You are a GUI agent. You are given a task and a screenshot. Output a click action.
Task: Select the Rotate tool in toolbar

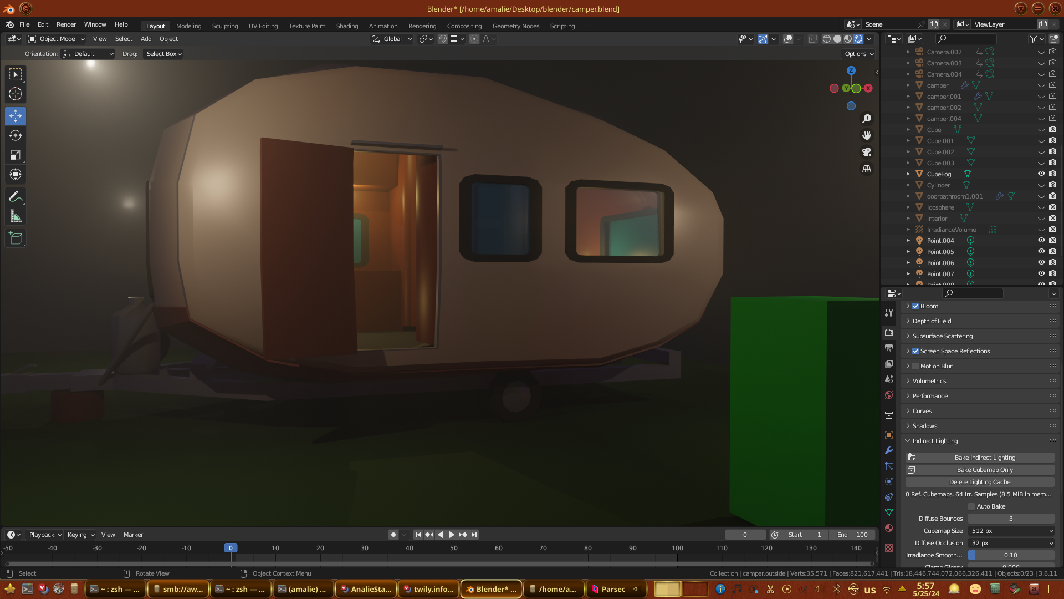(x=16, y=136)
